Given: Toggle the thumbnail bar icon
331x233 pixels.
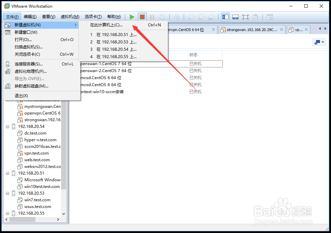Looking at the screenshot, I should (235, 17).
